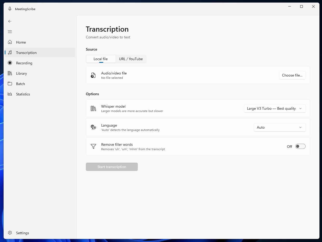Open the Batch processing section
Viewport: 322px width, 242px height.
[x=20, y=84]
